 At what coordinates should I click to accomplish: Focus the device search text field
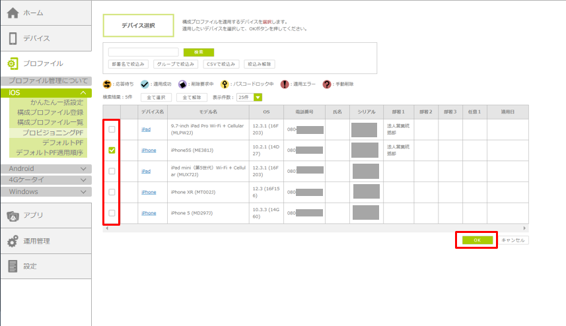click(143, 52)
